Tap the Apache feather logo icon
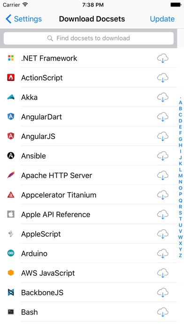Viewport: 184px width, 327px height. (x=11, y=175)
